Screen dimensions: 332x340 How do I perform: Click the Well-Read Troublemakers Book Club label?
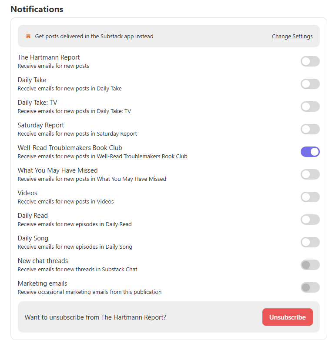pos(70,148)
